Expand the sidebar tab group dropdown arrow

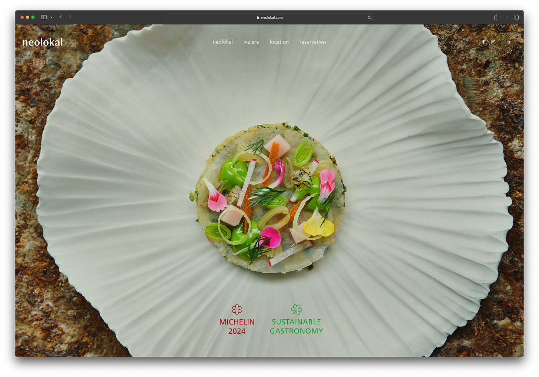pyautogui.click(x=51, y=17)
